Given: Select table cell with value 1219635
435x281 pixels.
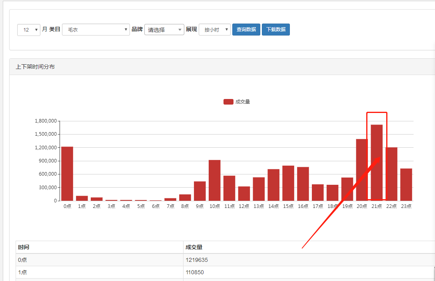Looking at the screenshot, I should [197, 260].
